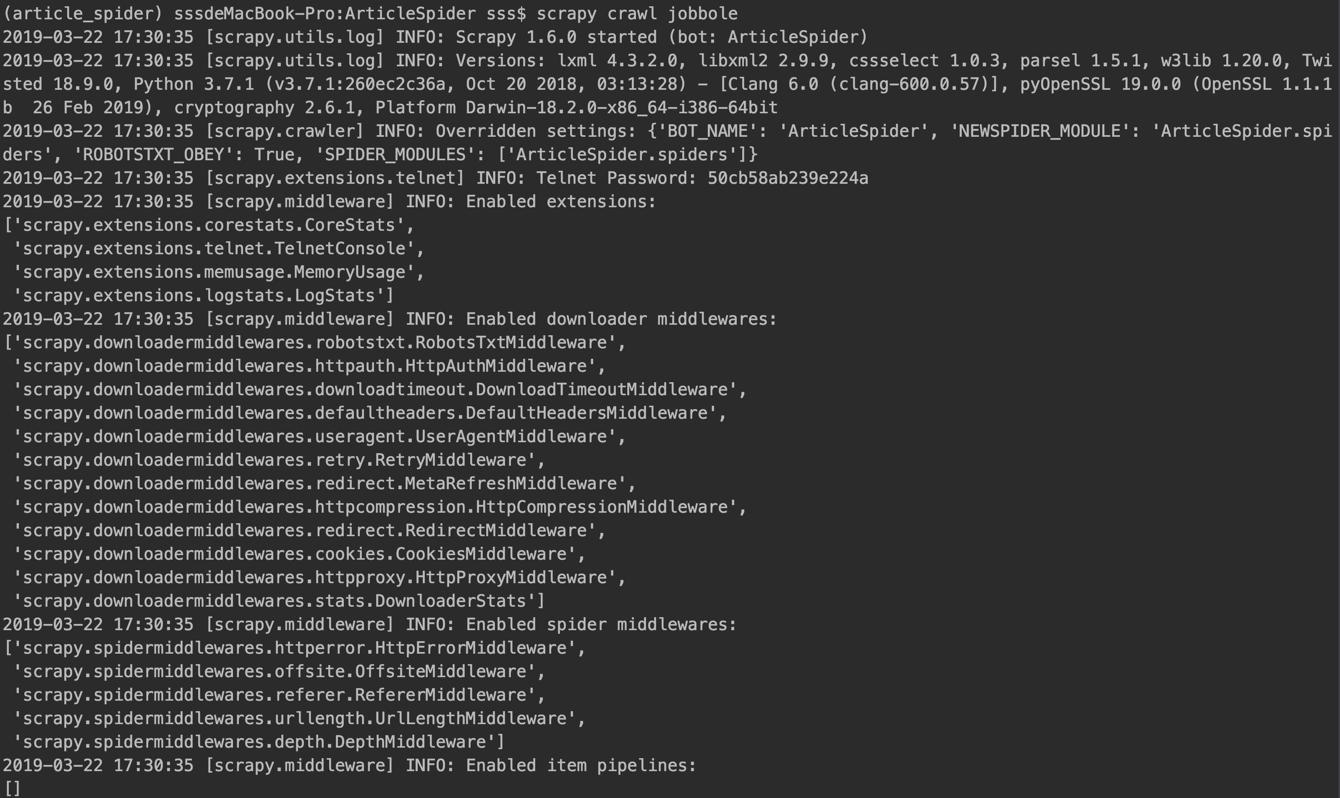Click the CoreStats extension line

click(x=209, y=225)
